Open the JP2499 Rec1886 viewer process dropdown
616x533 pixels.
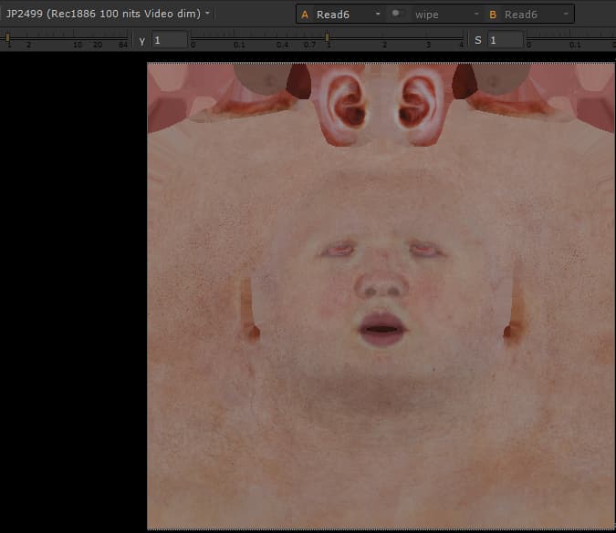pos(107,14)
